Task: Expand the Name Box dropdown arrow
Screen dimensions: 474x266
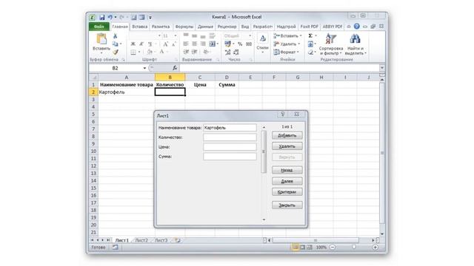Action: point(144,68)
